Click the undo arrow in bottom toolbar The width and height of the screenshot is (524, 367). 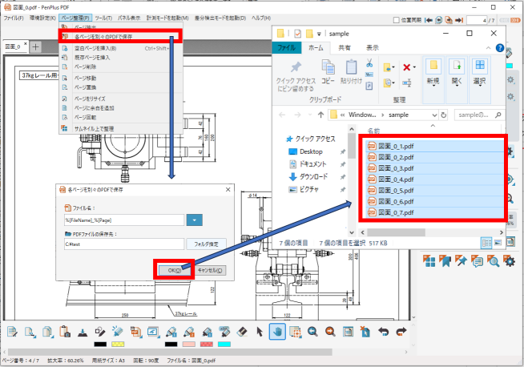pos(383,331)
